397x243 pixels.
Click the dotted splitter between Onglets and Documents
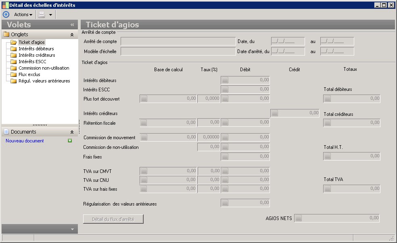click(40, 125)
